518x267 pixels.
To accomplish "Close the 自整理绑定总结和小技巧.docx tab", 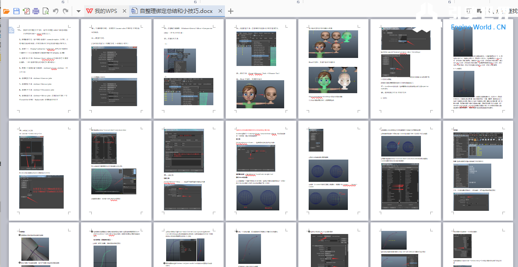I will coord(220,11).
